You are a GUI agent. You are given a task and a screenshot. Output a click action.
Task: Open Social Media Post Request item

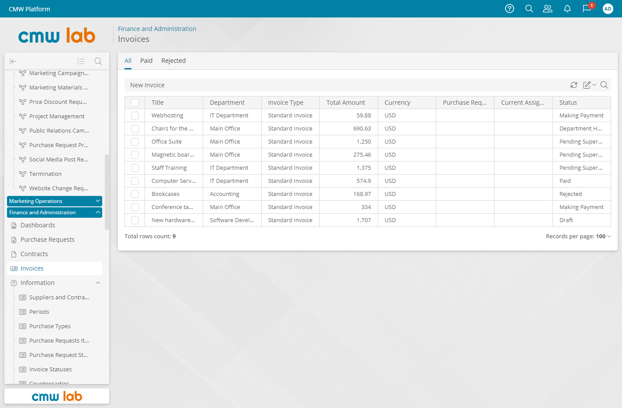pos(59,160)
